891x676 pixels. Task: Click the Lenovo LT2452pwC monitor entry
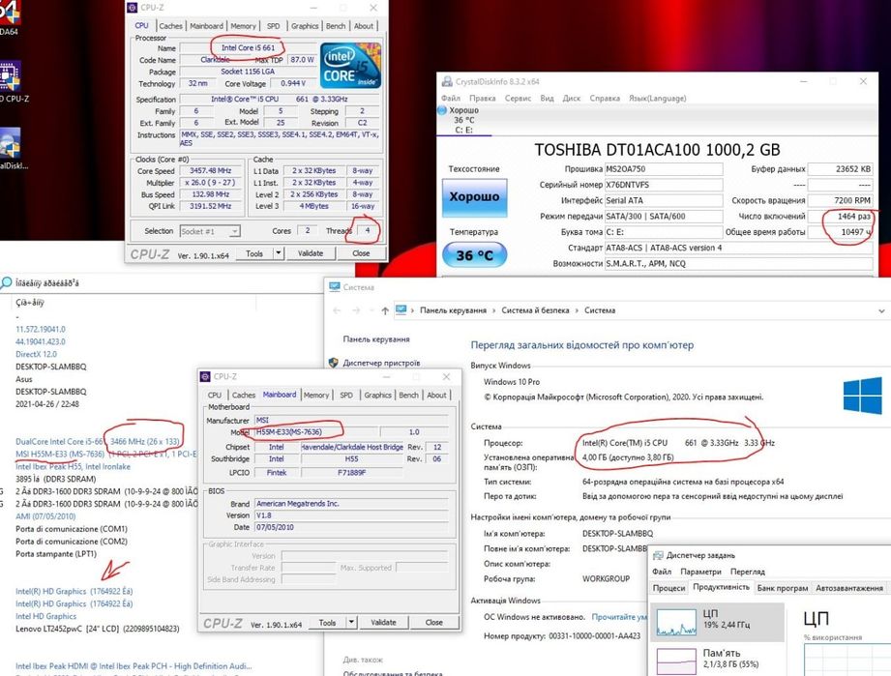click(97, 629)
